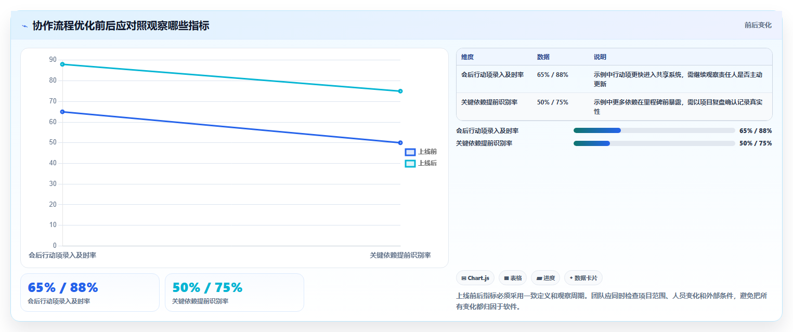The height and width of the screenshot is (332, 793).
Task: Select the 数据卡片 tag chip
Action: (583, 278)
